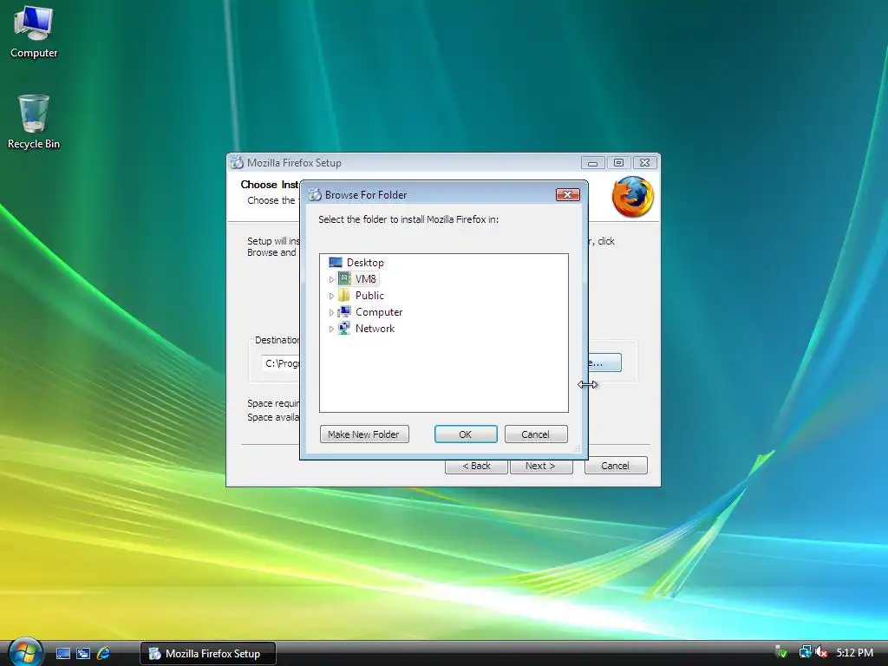Click the security shield tray icon

click(781, 652)
